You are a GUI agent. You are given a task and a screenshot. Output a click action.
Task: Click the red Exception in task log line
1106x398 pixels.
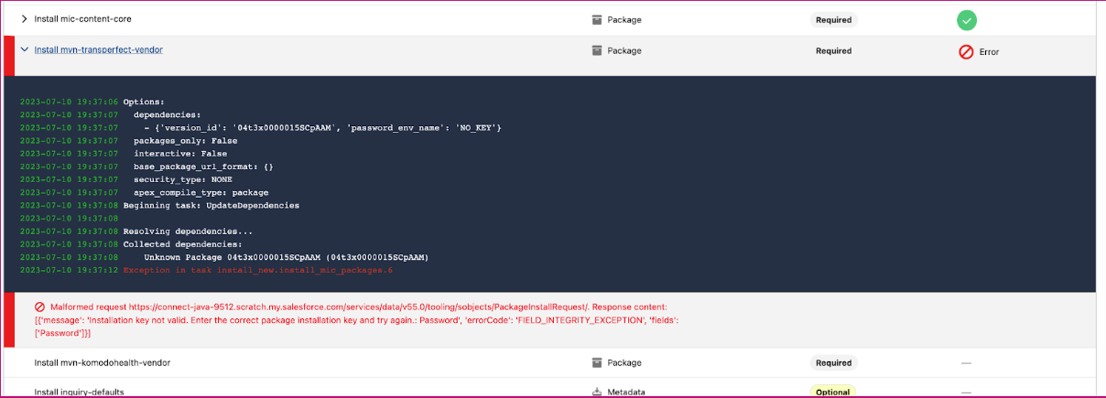(257, 271)
